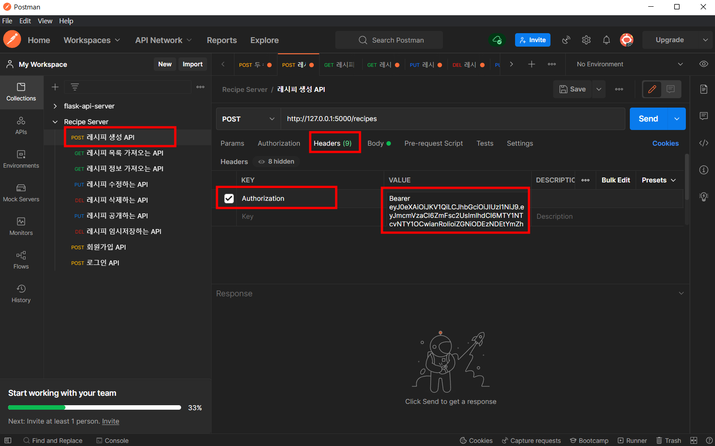The height and width of the screenshot is (446, 715).
Task: Open the comments icon in right sidebar
Action: tap(704, 116)
